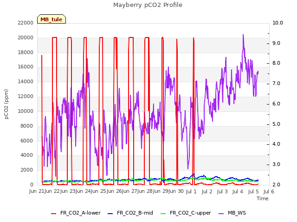Click the green FR_CO2_C-upper legend swatch

pos(163,214)
